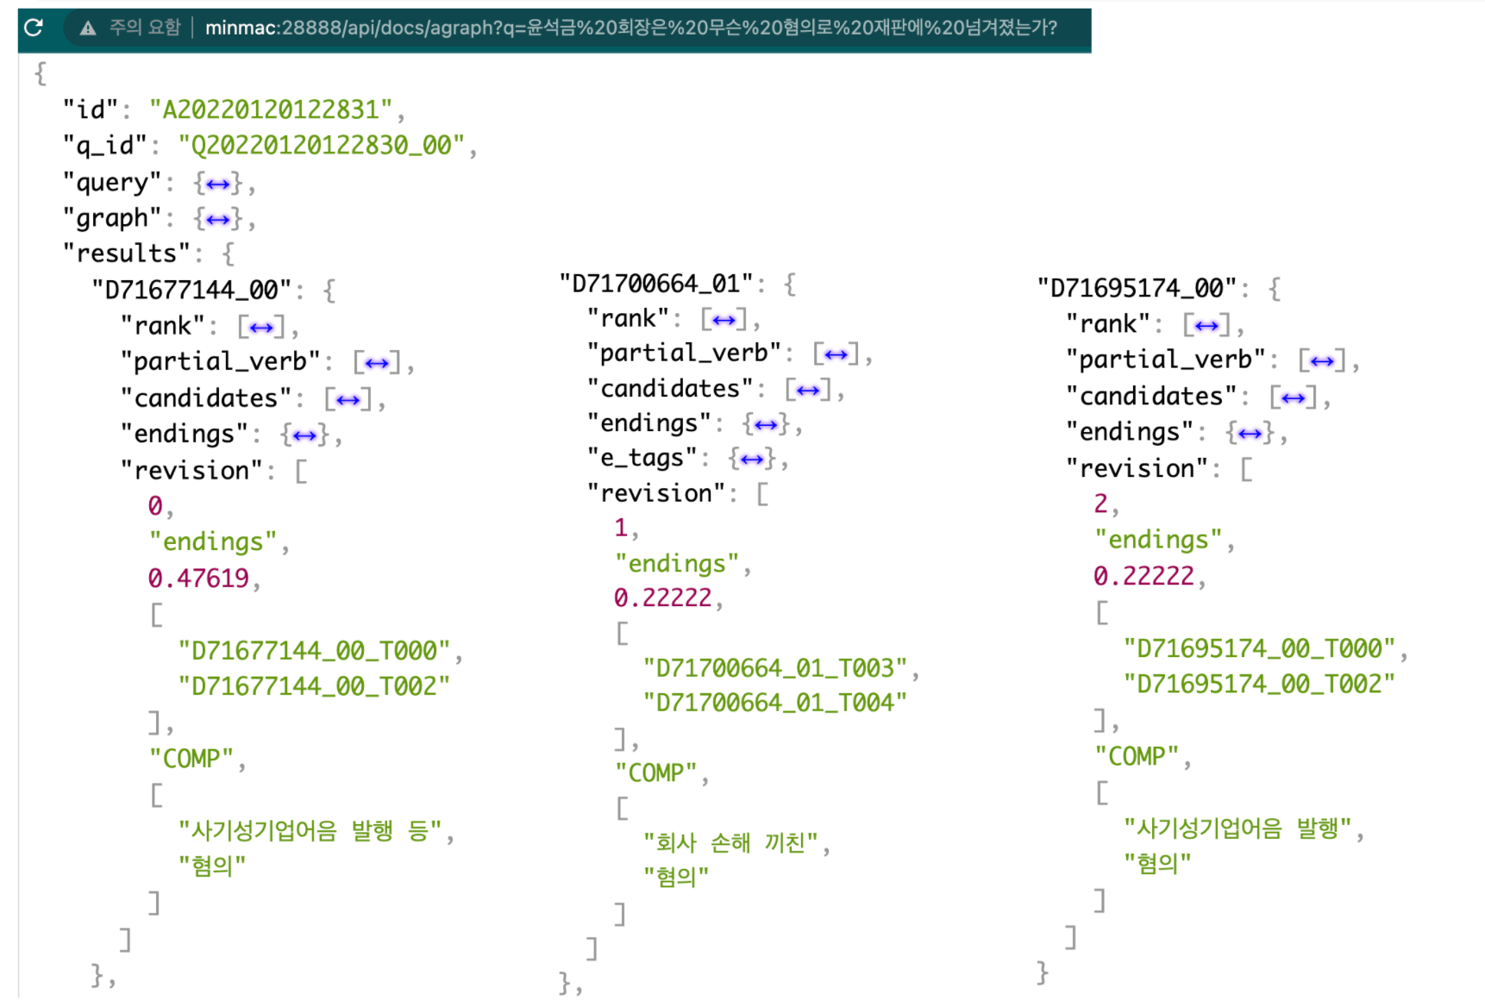Click "사기성기업어음 발행" under D71695174_00
Image resolution: width=1485 pixels, height=1007 pixels.
click(x=1237, y=829)
